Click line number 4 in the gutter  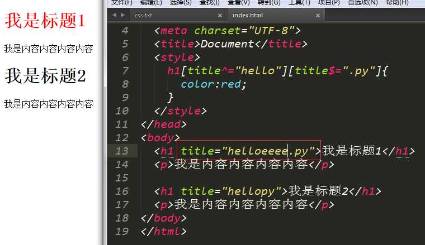(125, 30)
